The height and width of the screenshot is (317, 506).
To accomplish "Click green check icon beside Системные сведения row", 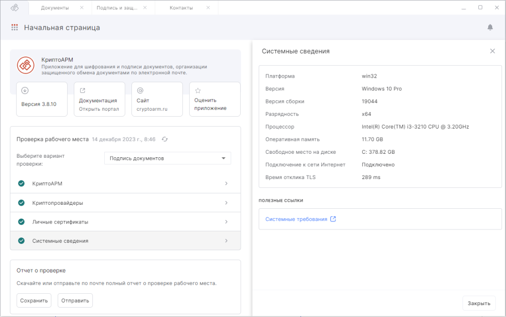I will 21,241.
